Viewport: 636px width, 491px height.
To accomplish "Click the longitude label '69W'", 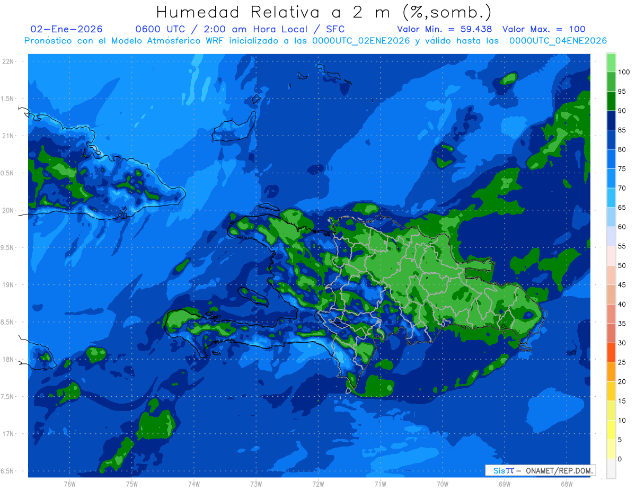I will [505, 484].
